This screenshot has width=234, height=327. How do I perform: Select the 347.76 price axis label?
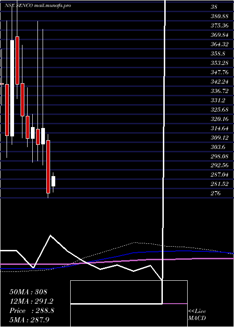220,72
